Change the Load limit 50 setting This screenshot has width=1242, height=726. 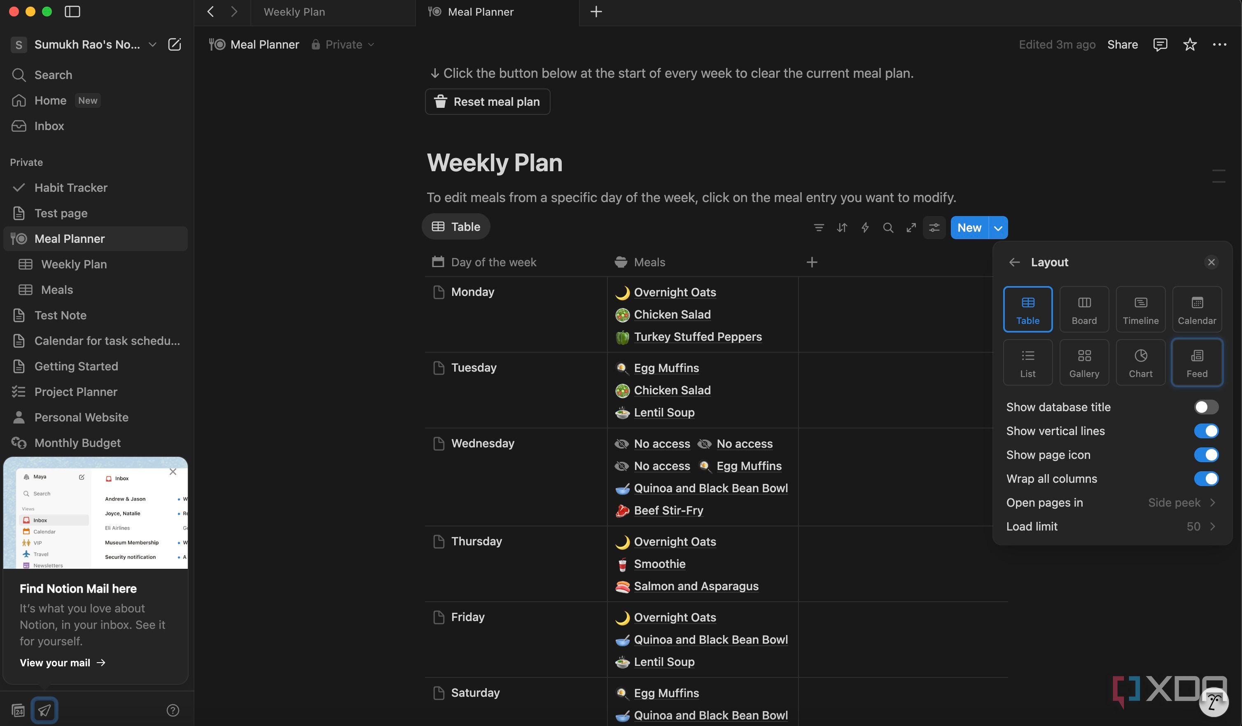pos(1111,526)
